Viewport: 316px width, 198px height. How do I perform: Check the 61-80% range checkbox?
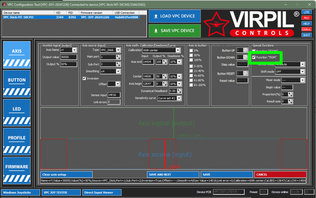[x=191, y=80]
